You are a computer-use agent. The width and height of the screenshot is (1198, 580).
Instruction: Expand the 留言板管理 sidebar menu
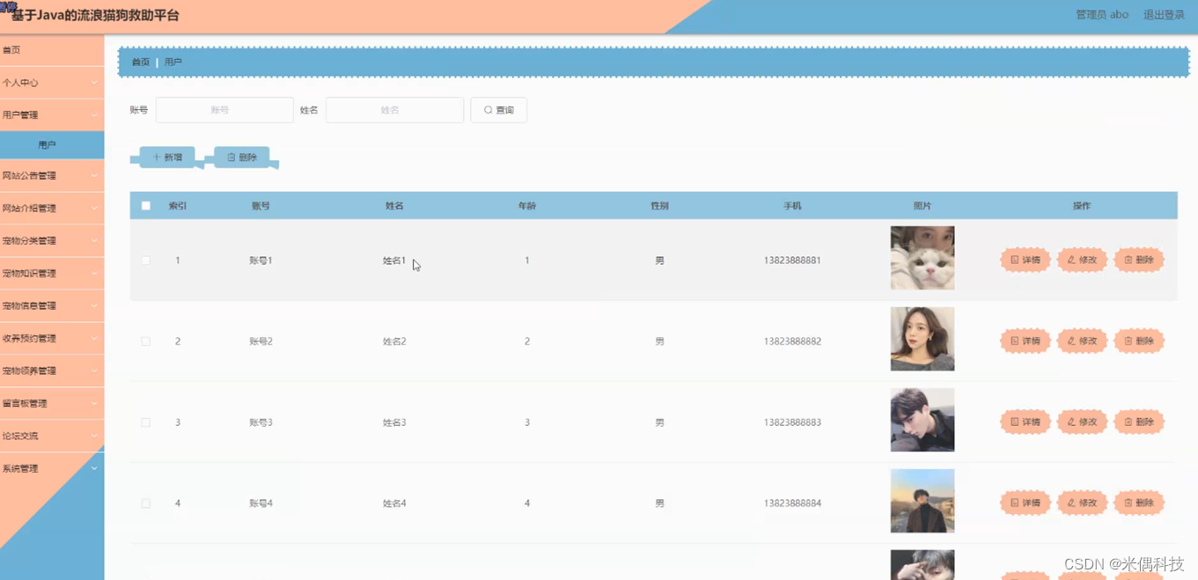[x=52, y=404]
